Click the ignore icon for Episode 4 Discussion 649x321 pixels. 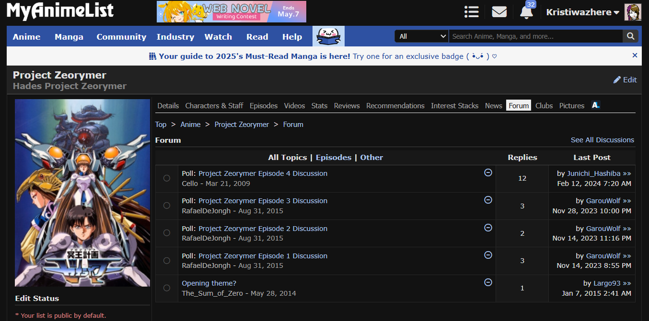[488, 172]
